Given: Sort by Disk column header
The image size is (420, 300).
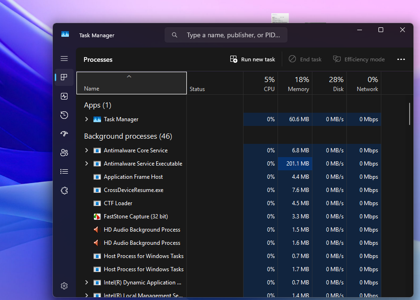Looking at the screenshot, I should tap(329, 83).
